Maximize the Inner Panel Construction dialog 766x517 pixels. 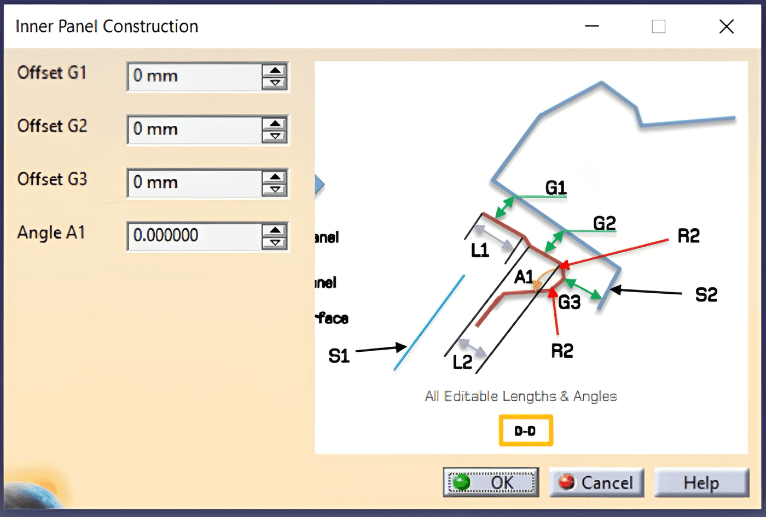659,26
